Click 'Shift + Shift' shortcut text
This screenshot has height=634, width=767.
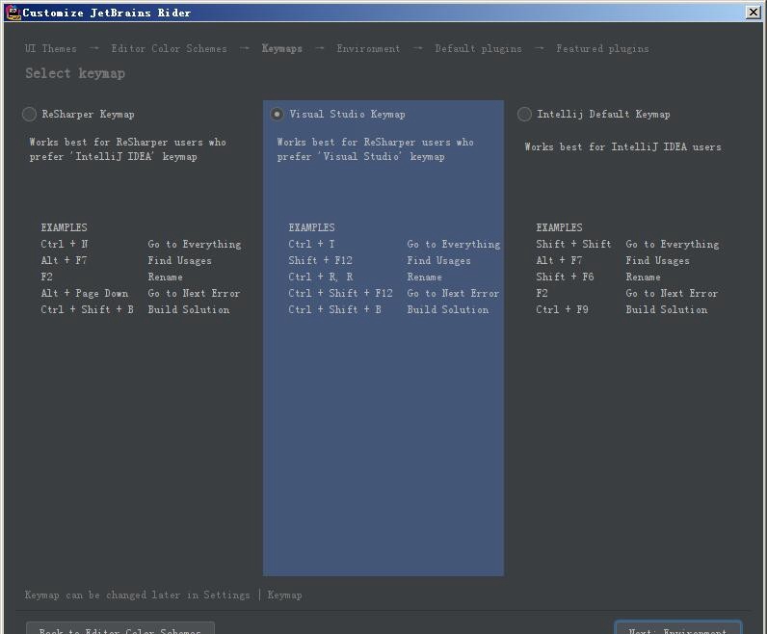(x=573, y=244)
